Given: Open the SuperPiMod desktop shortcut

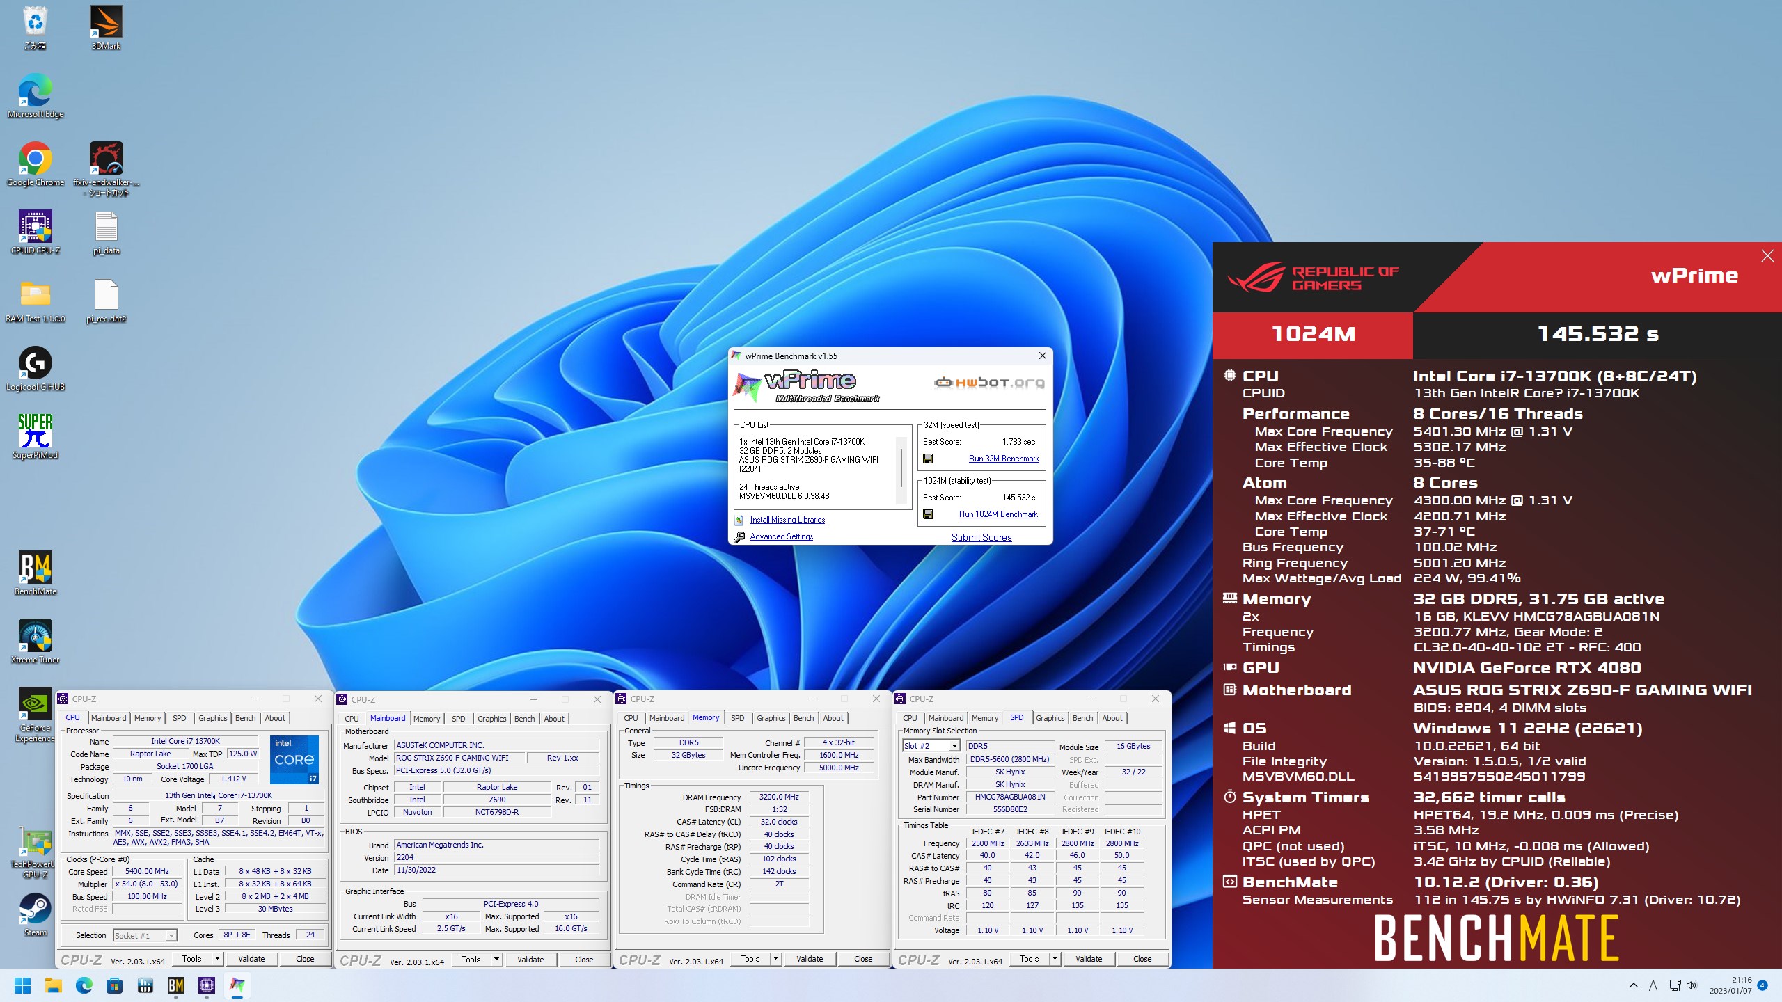Looking at the screenshot, I should pyautogui.click(x=35, y=437).
